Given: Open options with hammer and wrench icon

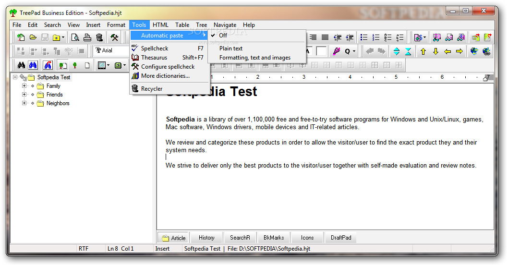Looking at the screenshot, I should point(114,37).
